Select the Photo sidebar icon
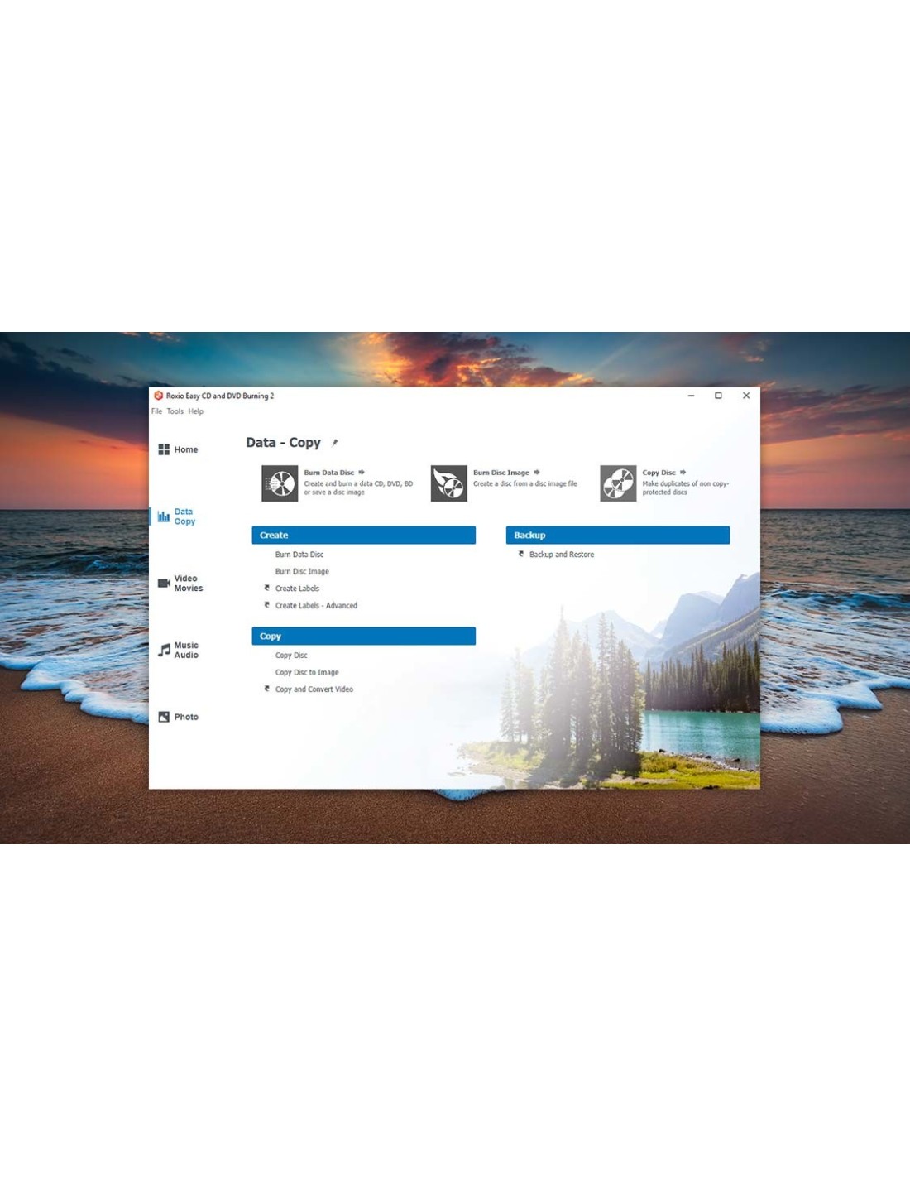Image resolution: width=910 pixels, height=1177 pixels. (164, 717)
